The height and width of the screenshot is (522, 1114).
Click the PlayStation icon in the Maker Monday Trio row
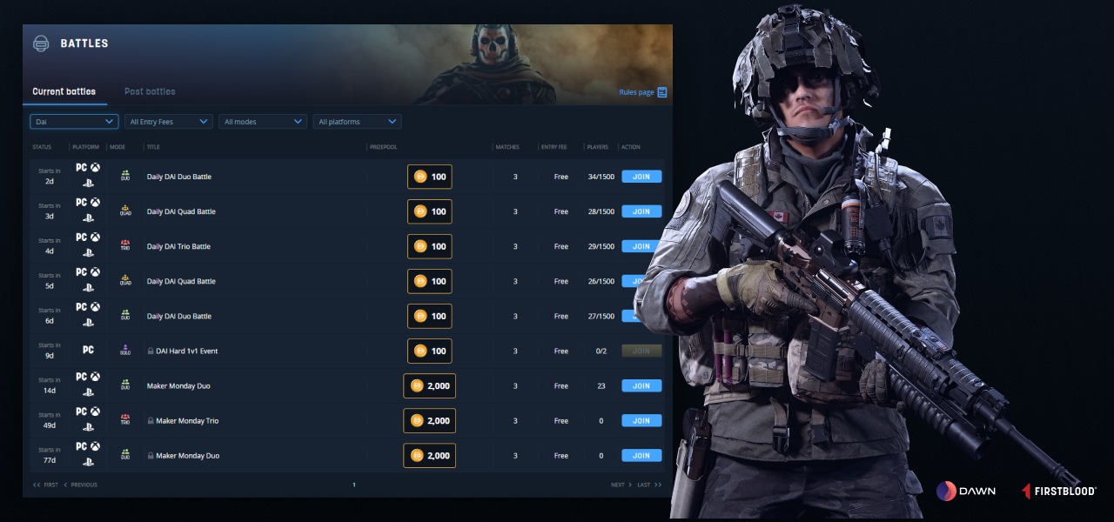coord(88,427)
